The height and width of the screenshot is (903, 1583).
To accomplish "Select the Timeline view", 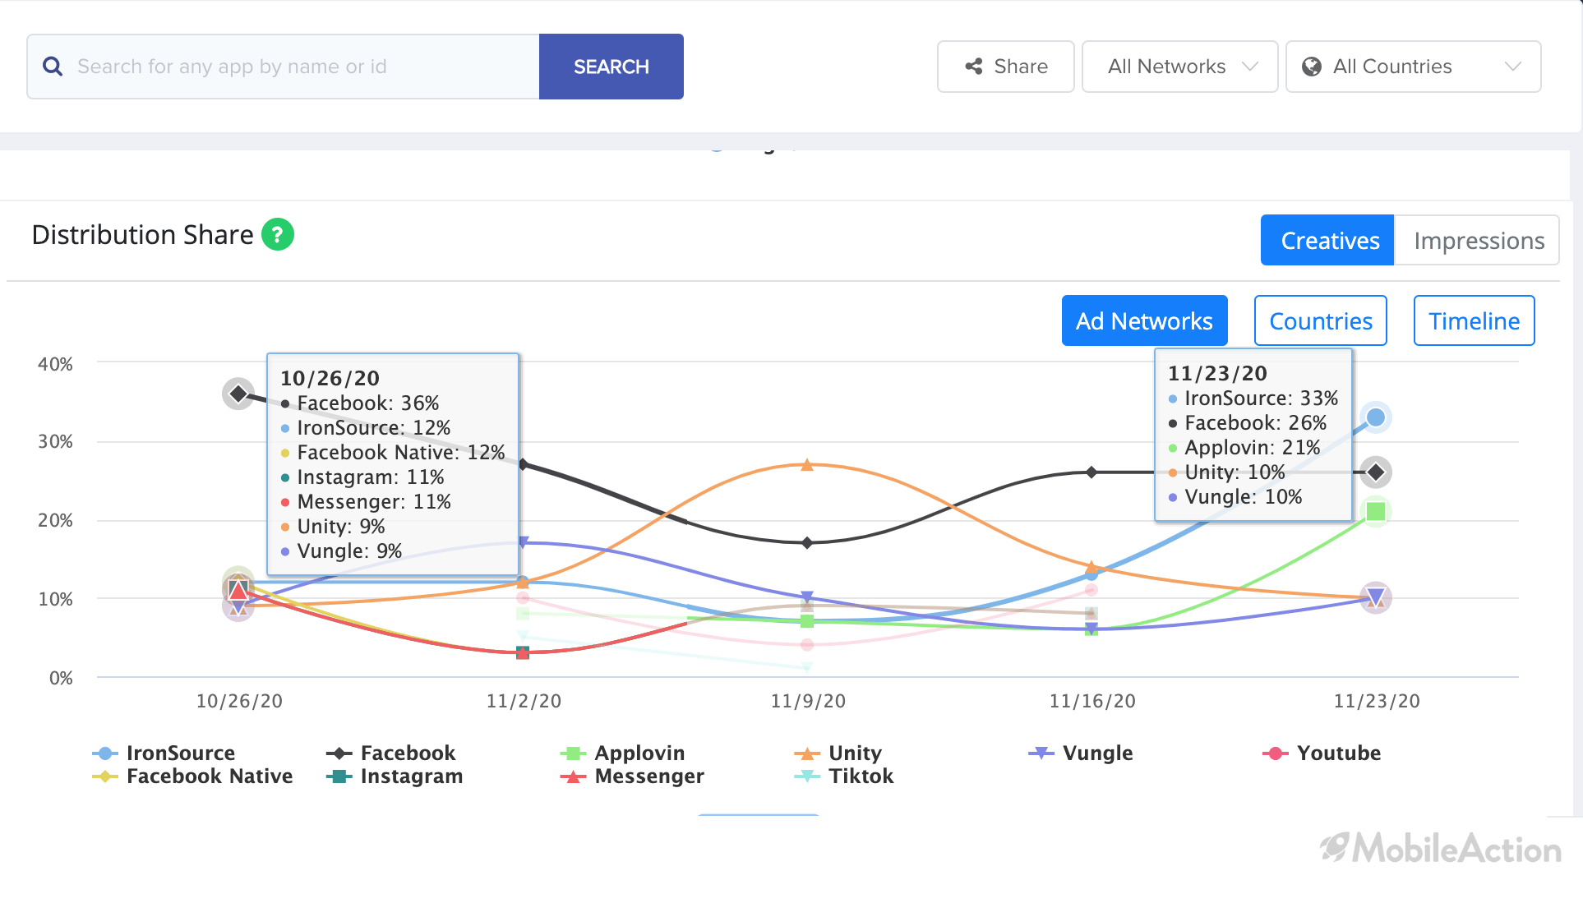I will tap(1475, 320).
